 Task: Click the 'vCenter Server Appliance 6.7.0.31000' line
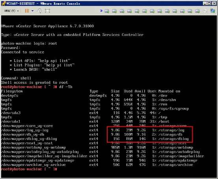[x=47, y=26]
